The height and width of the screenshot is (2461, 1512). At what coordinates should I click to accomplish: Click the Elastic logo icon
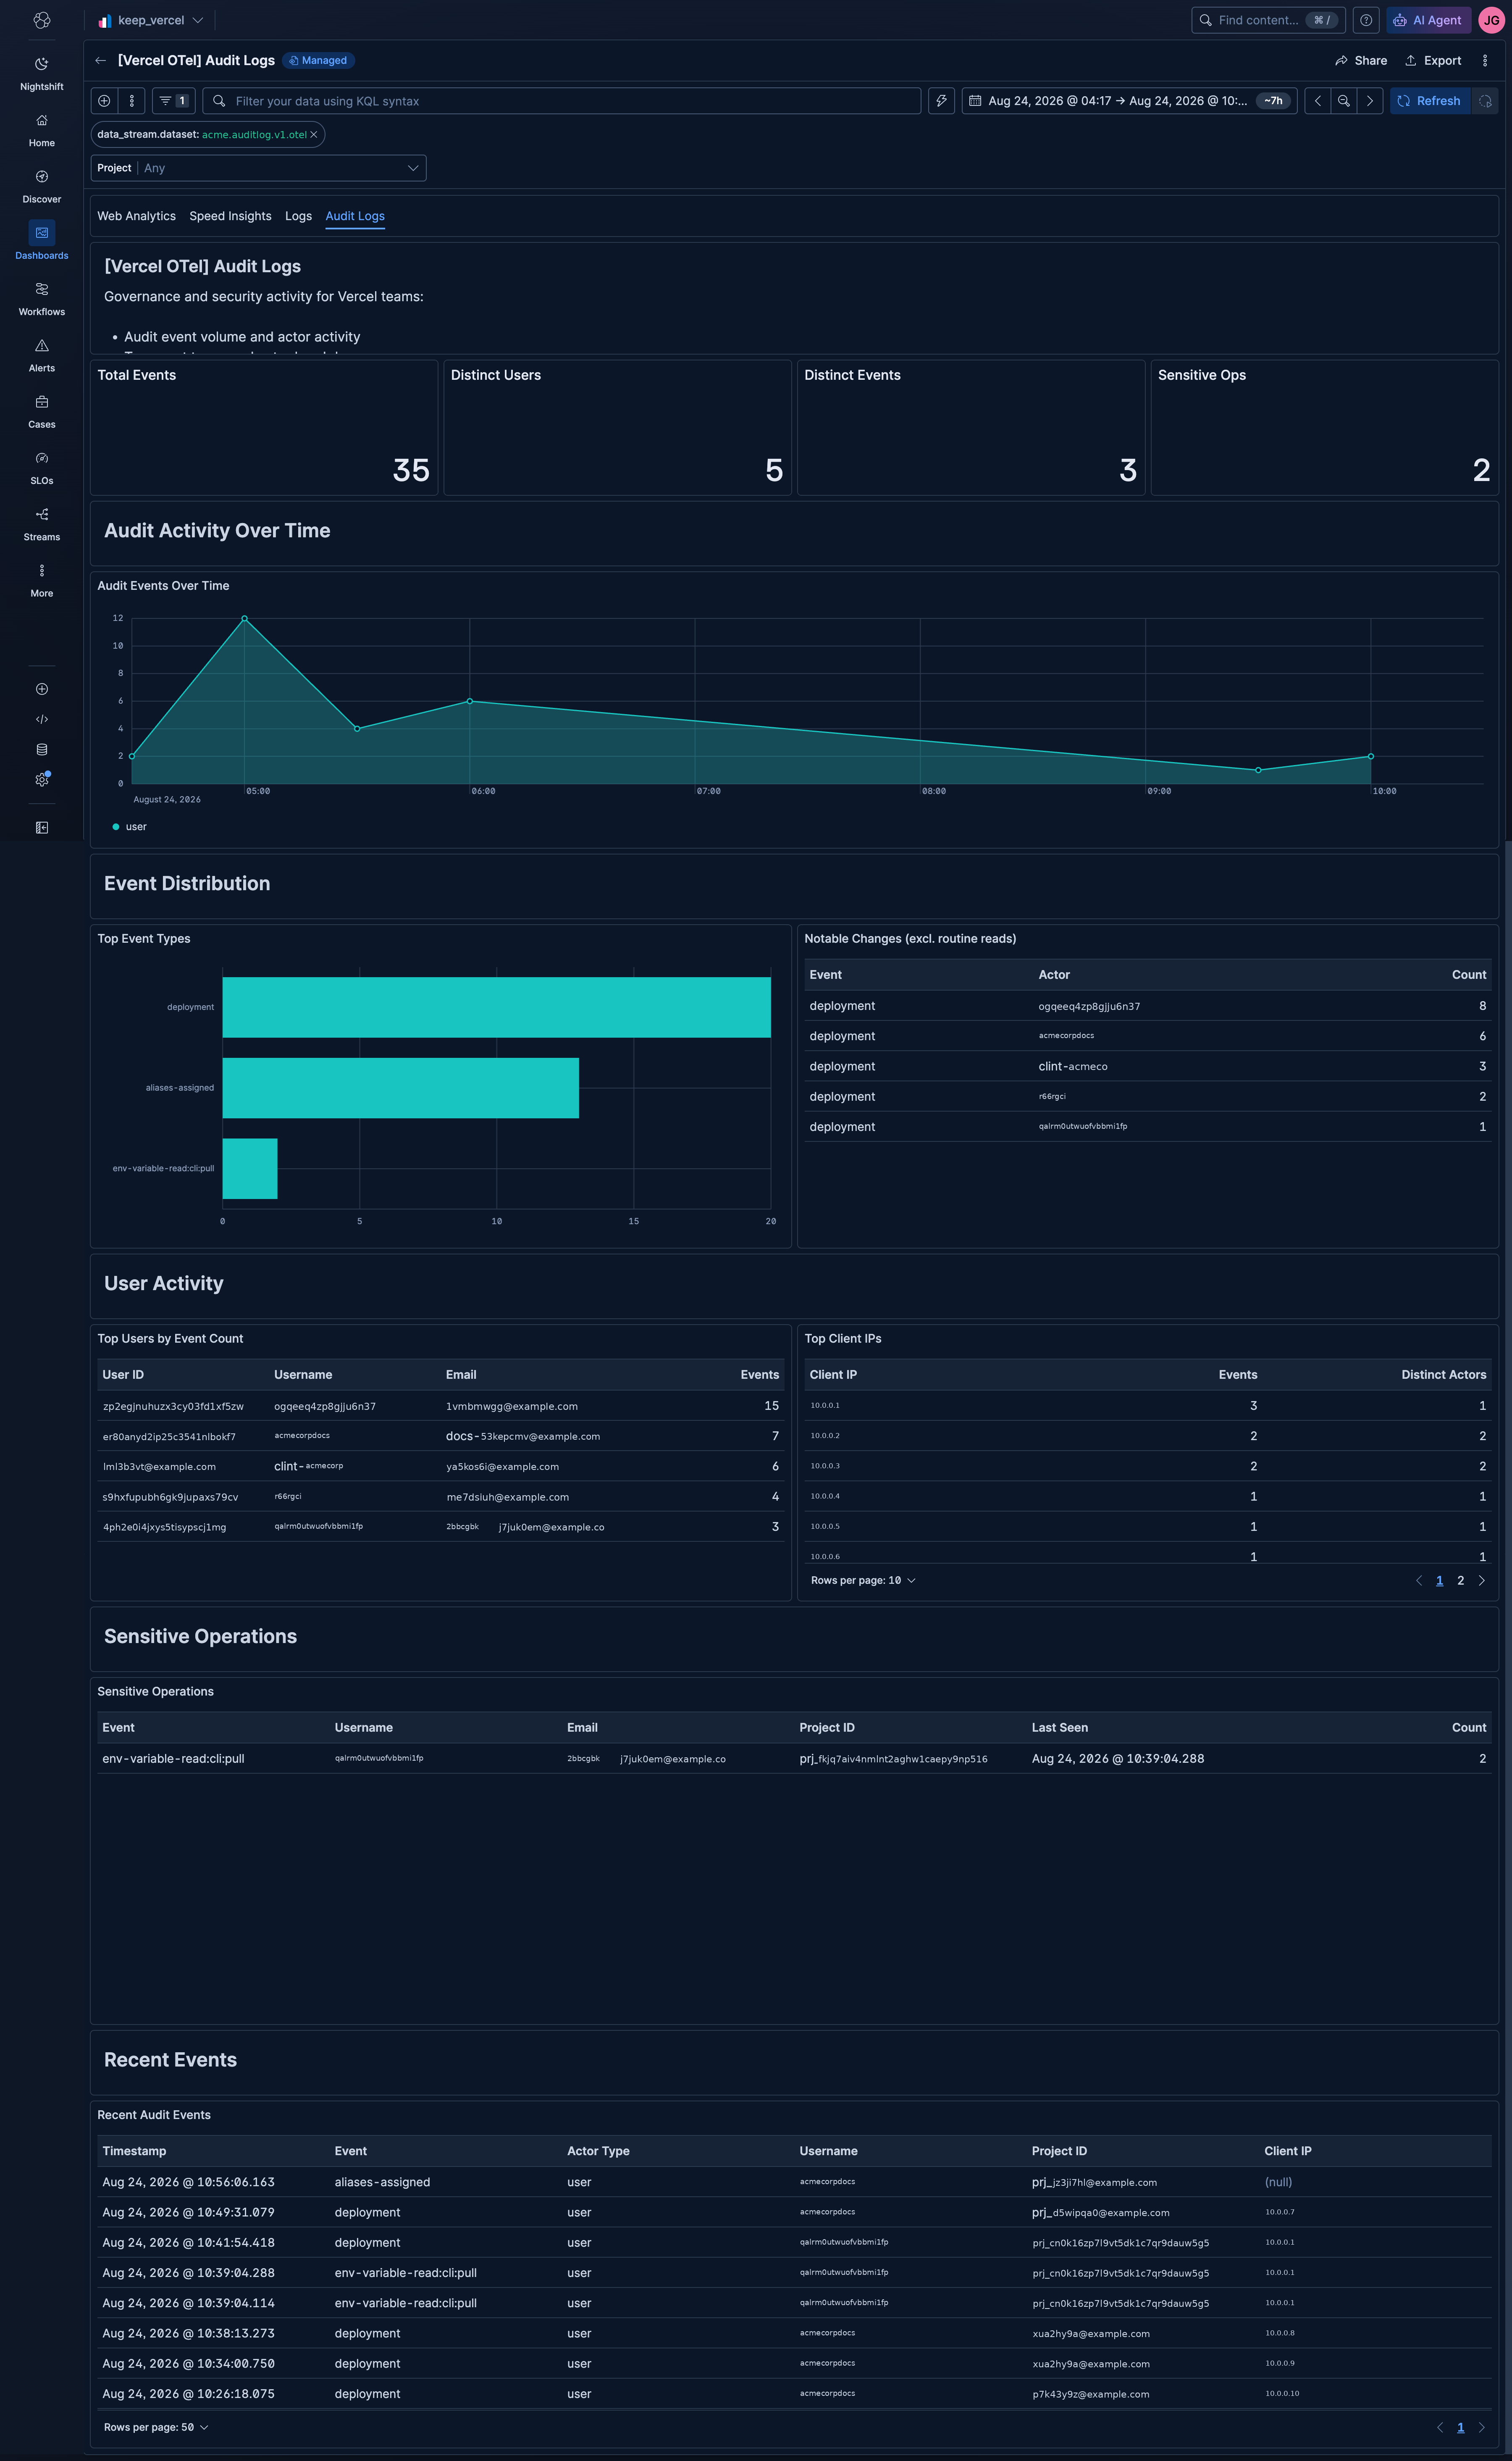pos(41,20)
